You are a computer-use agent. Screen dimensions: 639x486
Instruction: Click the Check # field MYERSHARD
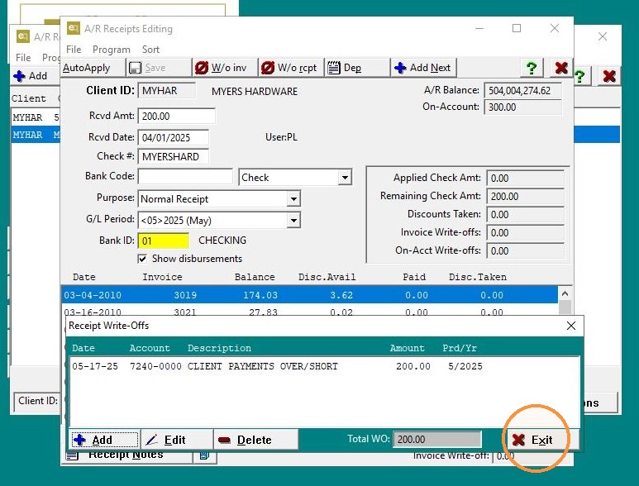click(x=174, y=157)
